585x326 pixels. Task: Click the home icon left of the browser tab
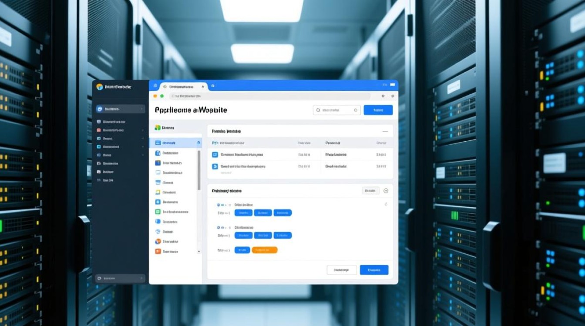coord(155,86)
